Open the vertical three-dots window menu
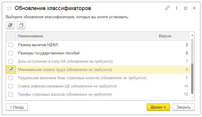Screen dimensions: 202x117 pos(177,8)
